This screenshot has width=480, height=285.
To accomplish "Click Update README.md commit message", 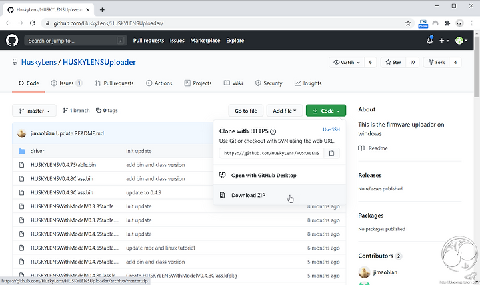I will tap(80, 133).
